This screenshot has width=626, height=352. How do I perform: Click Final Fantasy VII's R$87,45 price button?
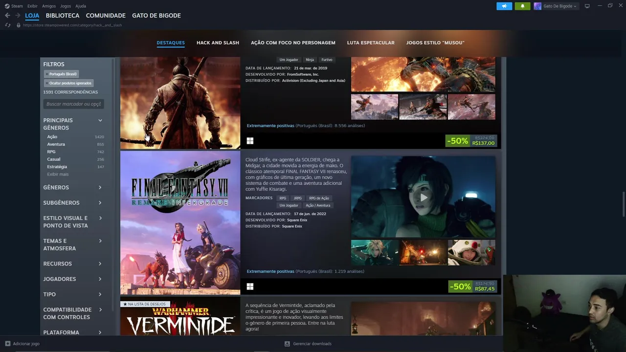[472, 286]
